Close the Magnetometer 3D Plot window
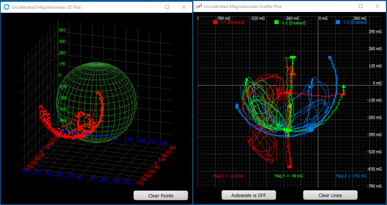 point(184,7)
